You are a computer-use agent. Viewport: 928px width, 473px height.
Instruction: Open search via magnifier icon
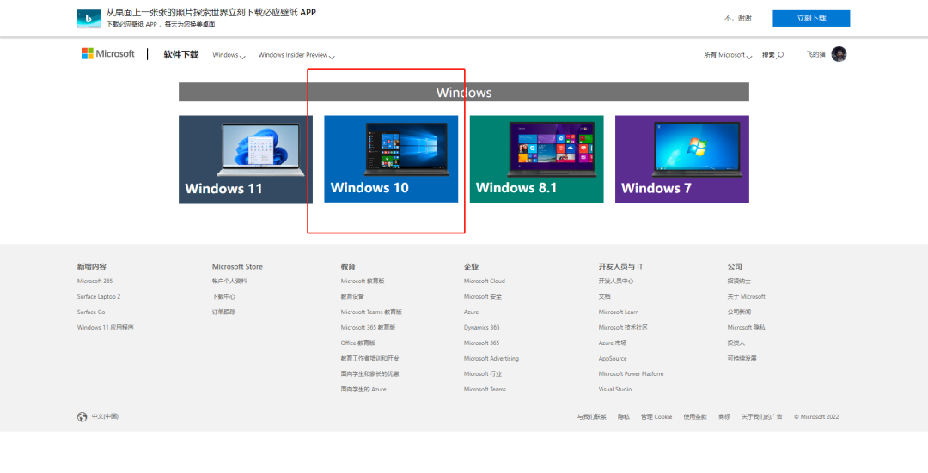tap(780, 55)
